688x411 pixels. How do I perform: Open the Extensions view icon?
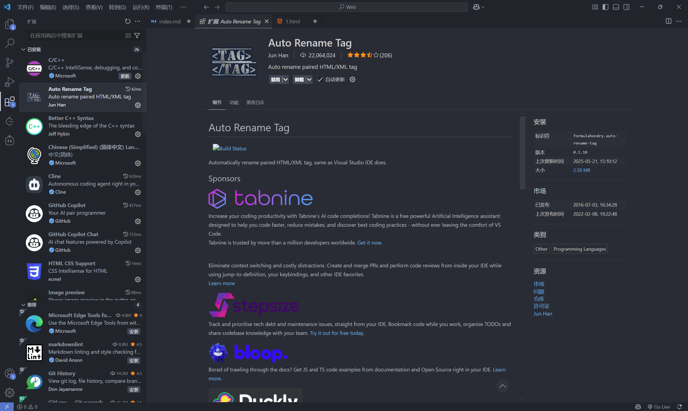(x=10, y=101)
